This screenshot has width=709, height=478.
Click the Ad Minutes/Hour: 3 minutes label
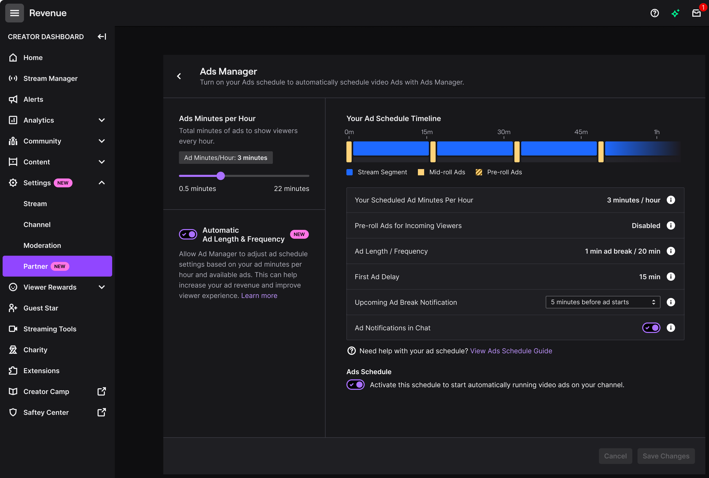[x=226, y=158]
